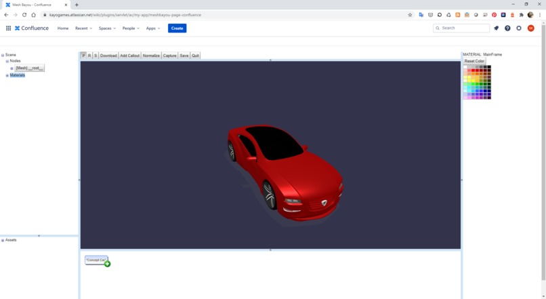Click the Add Callout button
546x299 pixels.
129,56
